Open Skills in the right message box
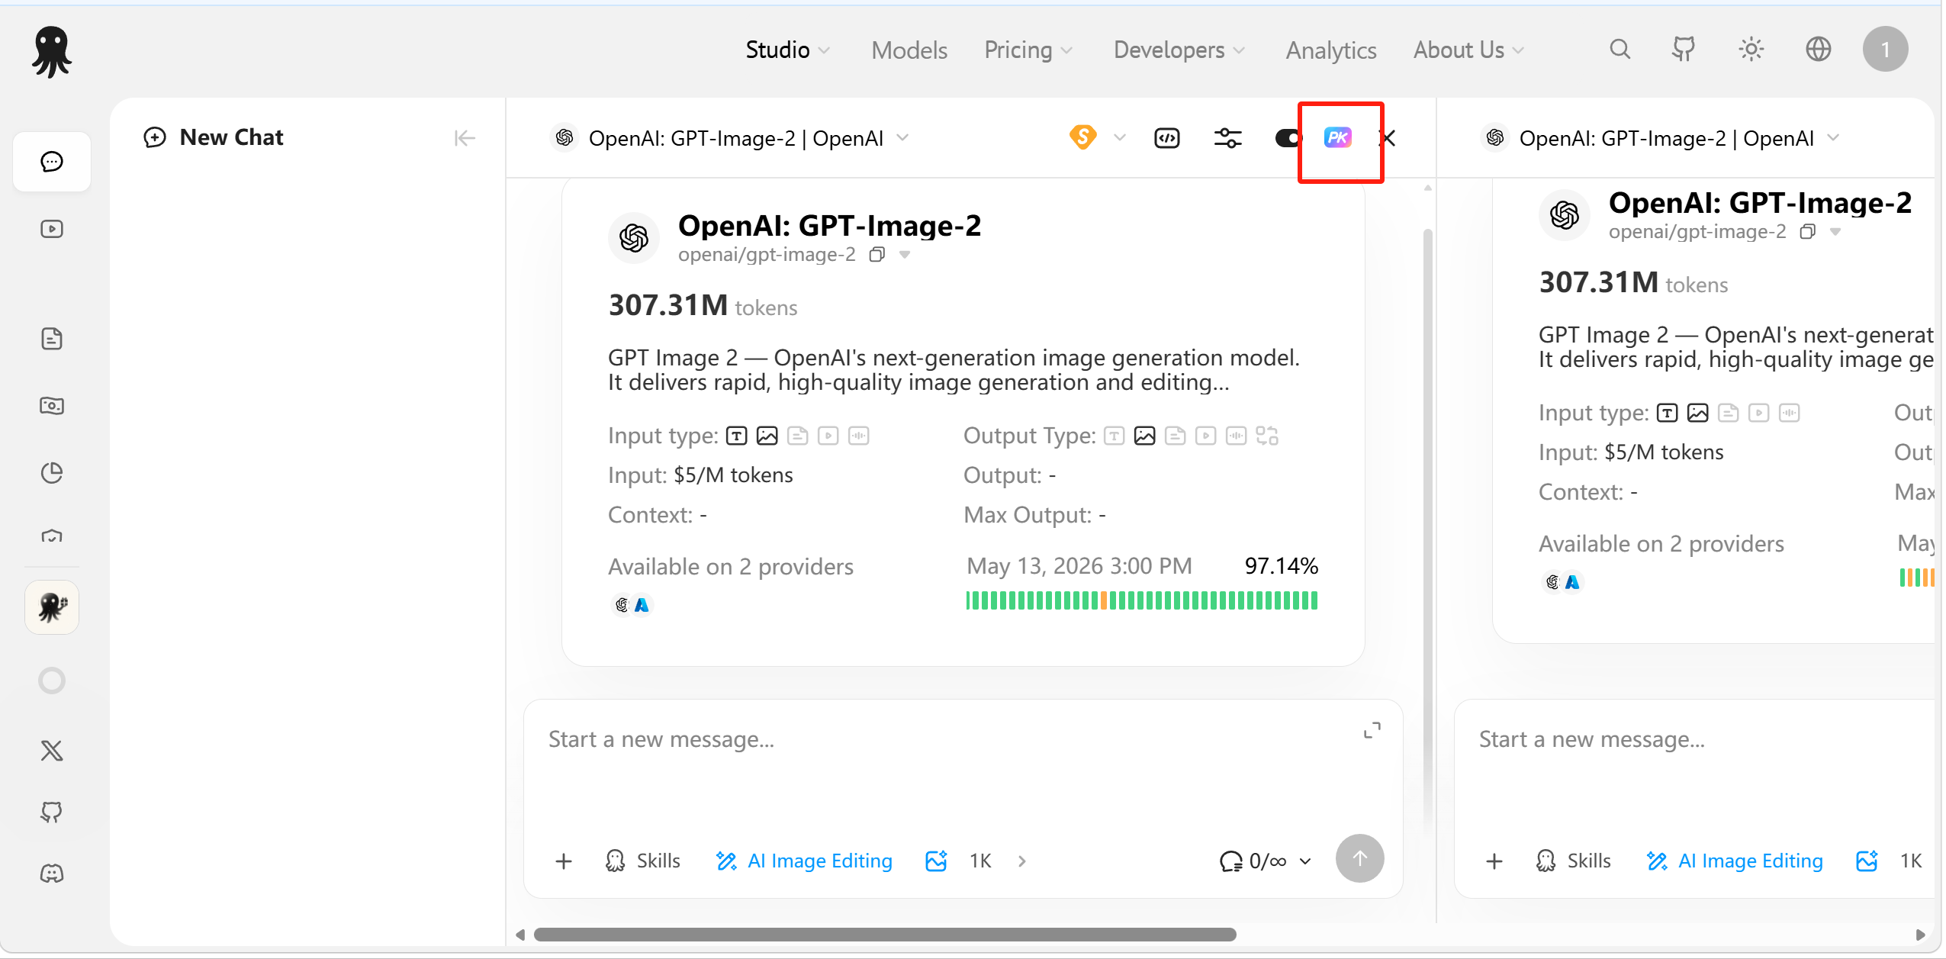 tap(1573, 861)
